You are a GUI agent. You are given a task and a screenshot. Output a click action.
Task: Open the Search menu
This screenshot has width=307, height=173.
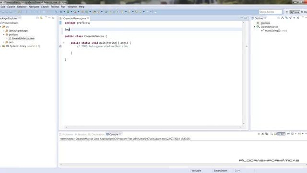tap(45, 6)
